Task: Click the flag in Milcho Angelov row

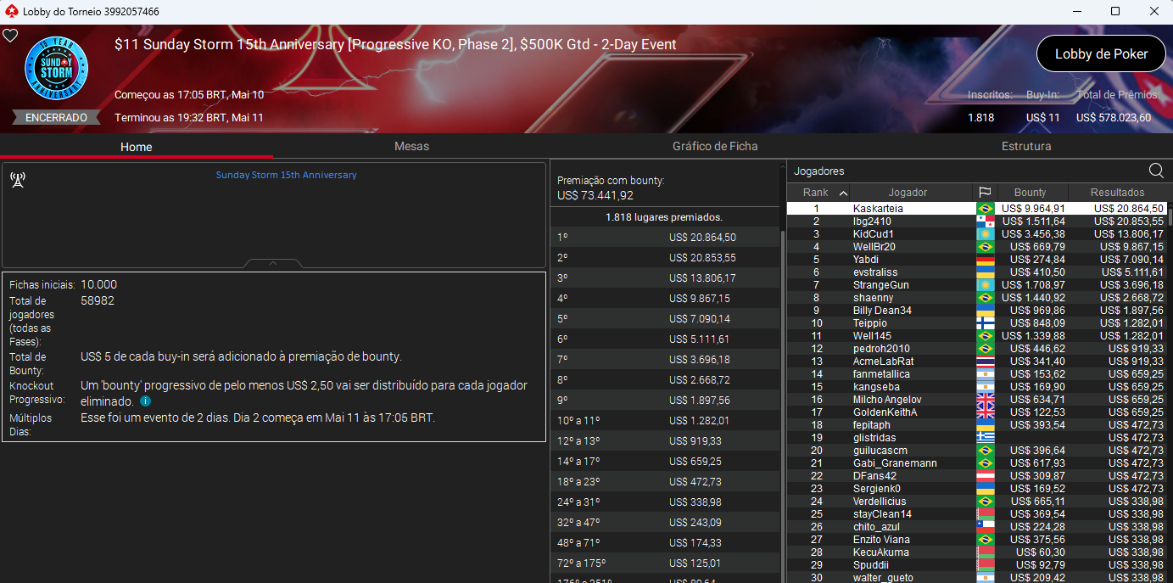Action: click(986, 400)
